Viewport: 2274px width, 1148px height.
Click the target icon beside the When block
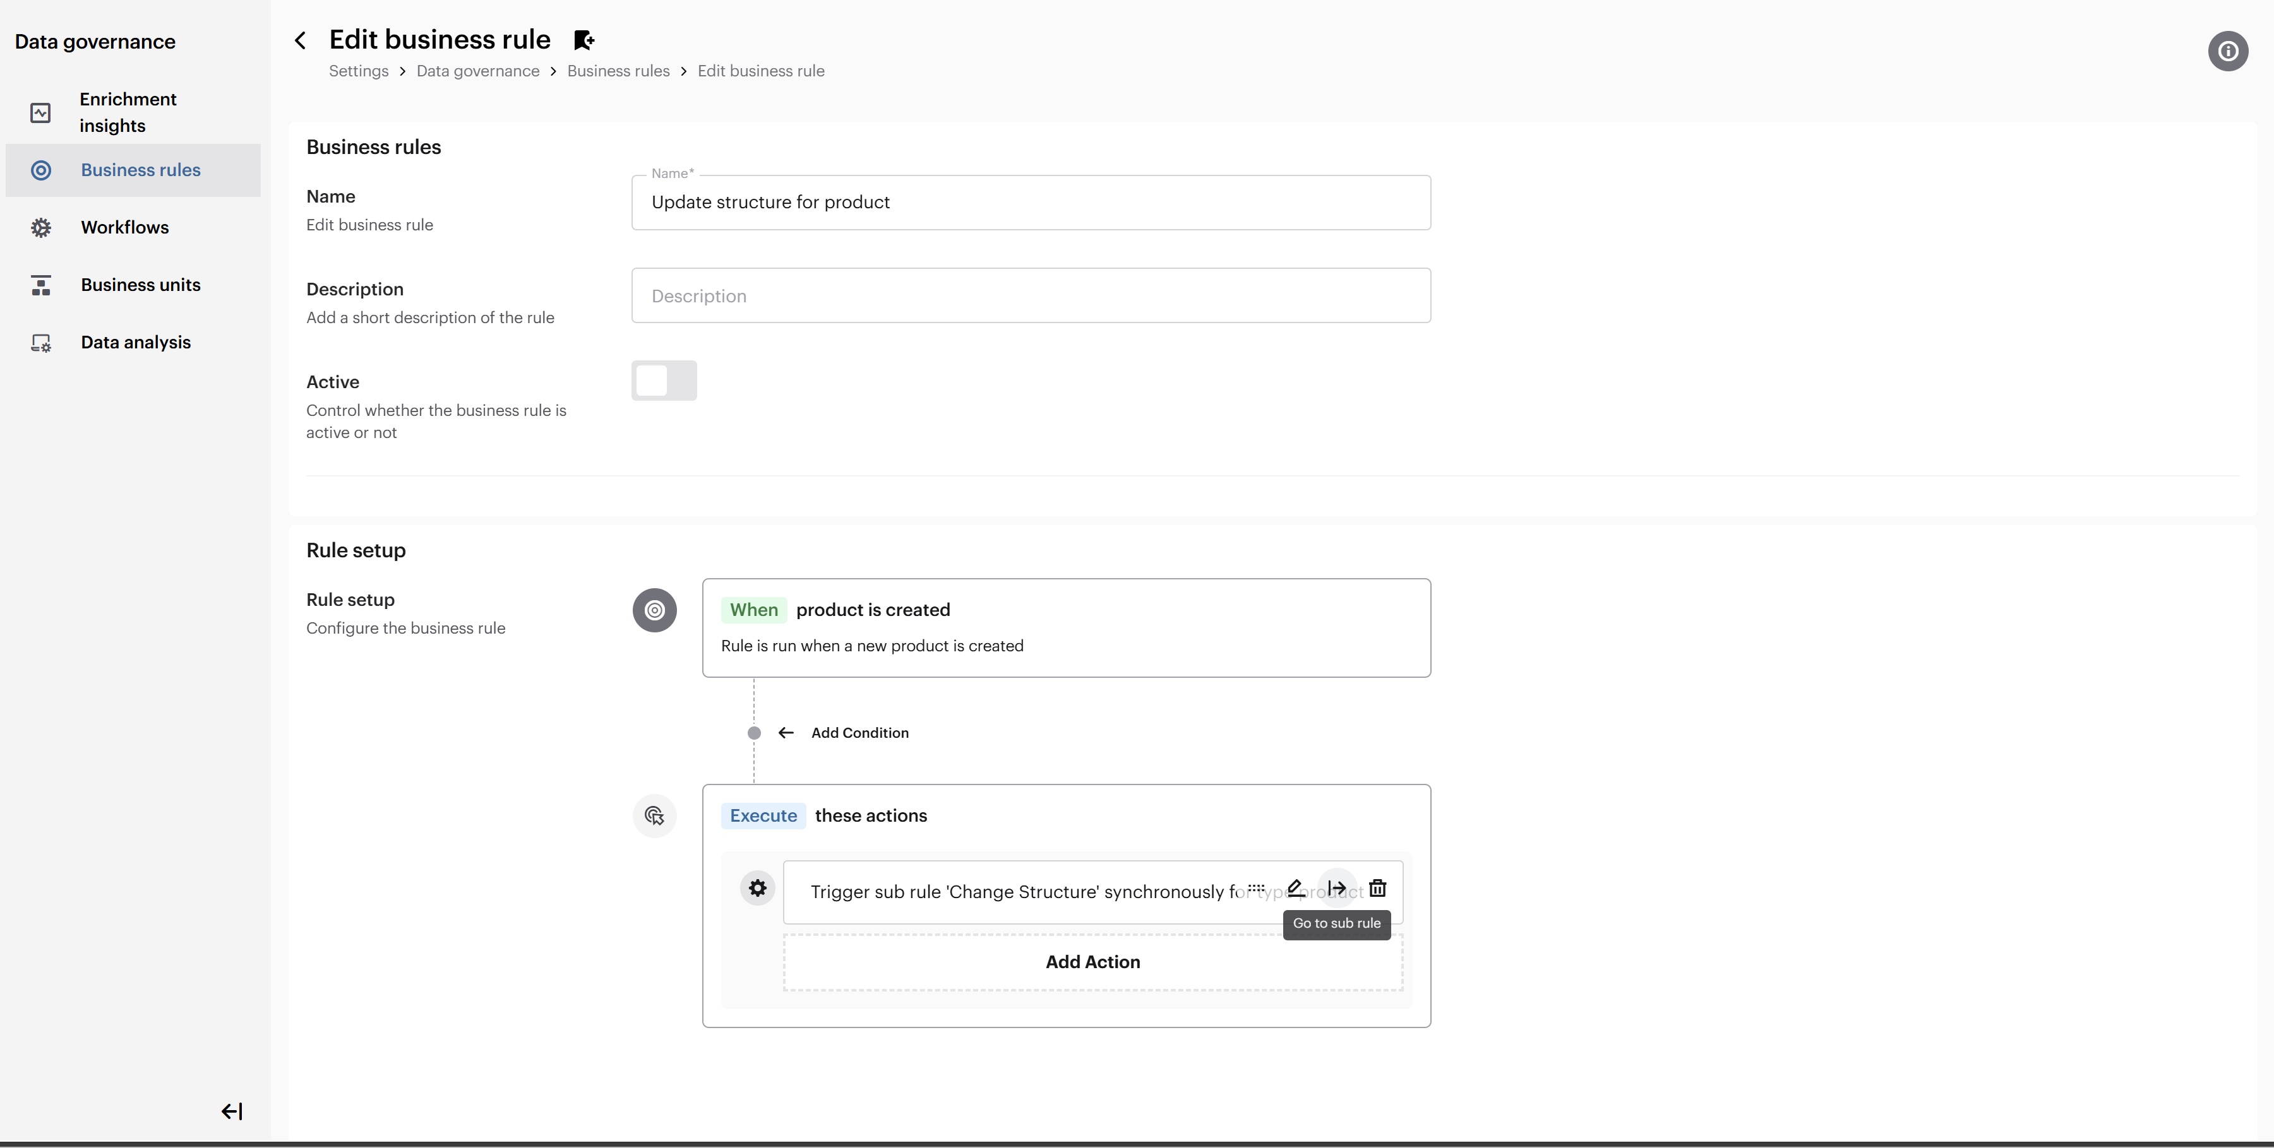(x=654, y=611)
